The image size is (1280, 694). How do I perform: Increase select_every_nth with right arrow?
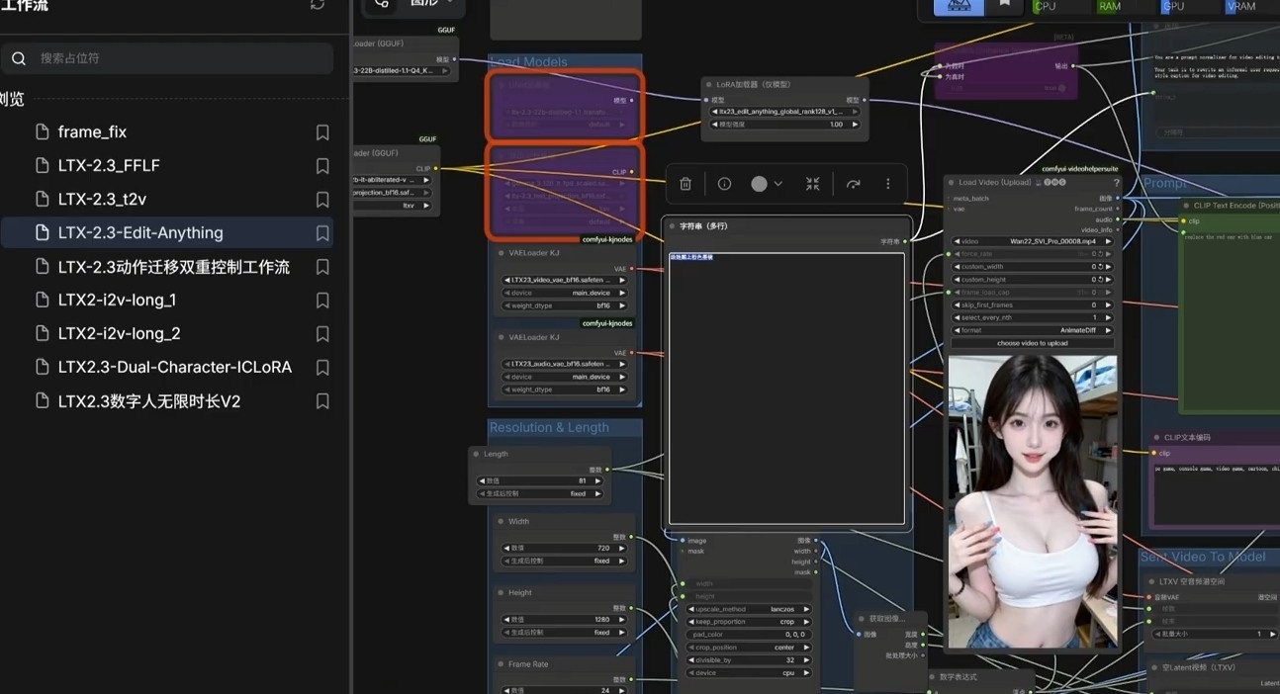[1108, 317]
